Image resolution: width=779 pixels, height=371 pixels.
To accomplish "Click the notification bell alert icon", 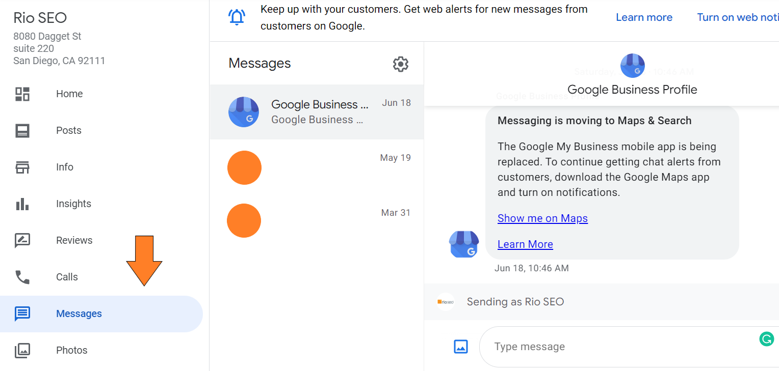I will pyautogui.click(x=237, y=17).
